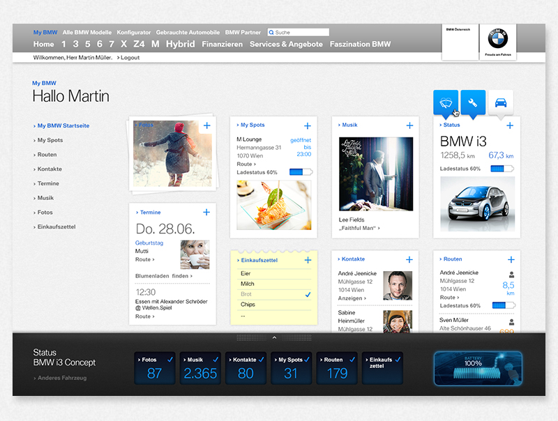Expand Blumenladen finden option

(x=163, y=276)
